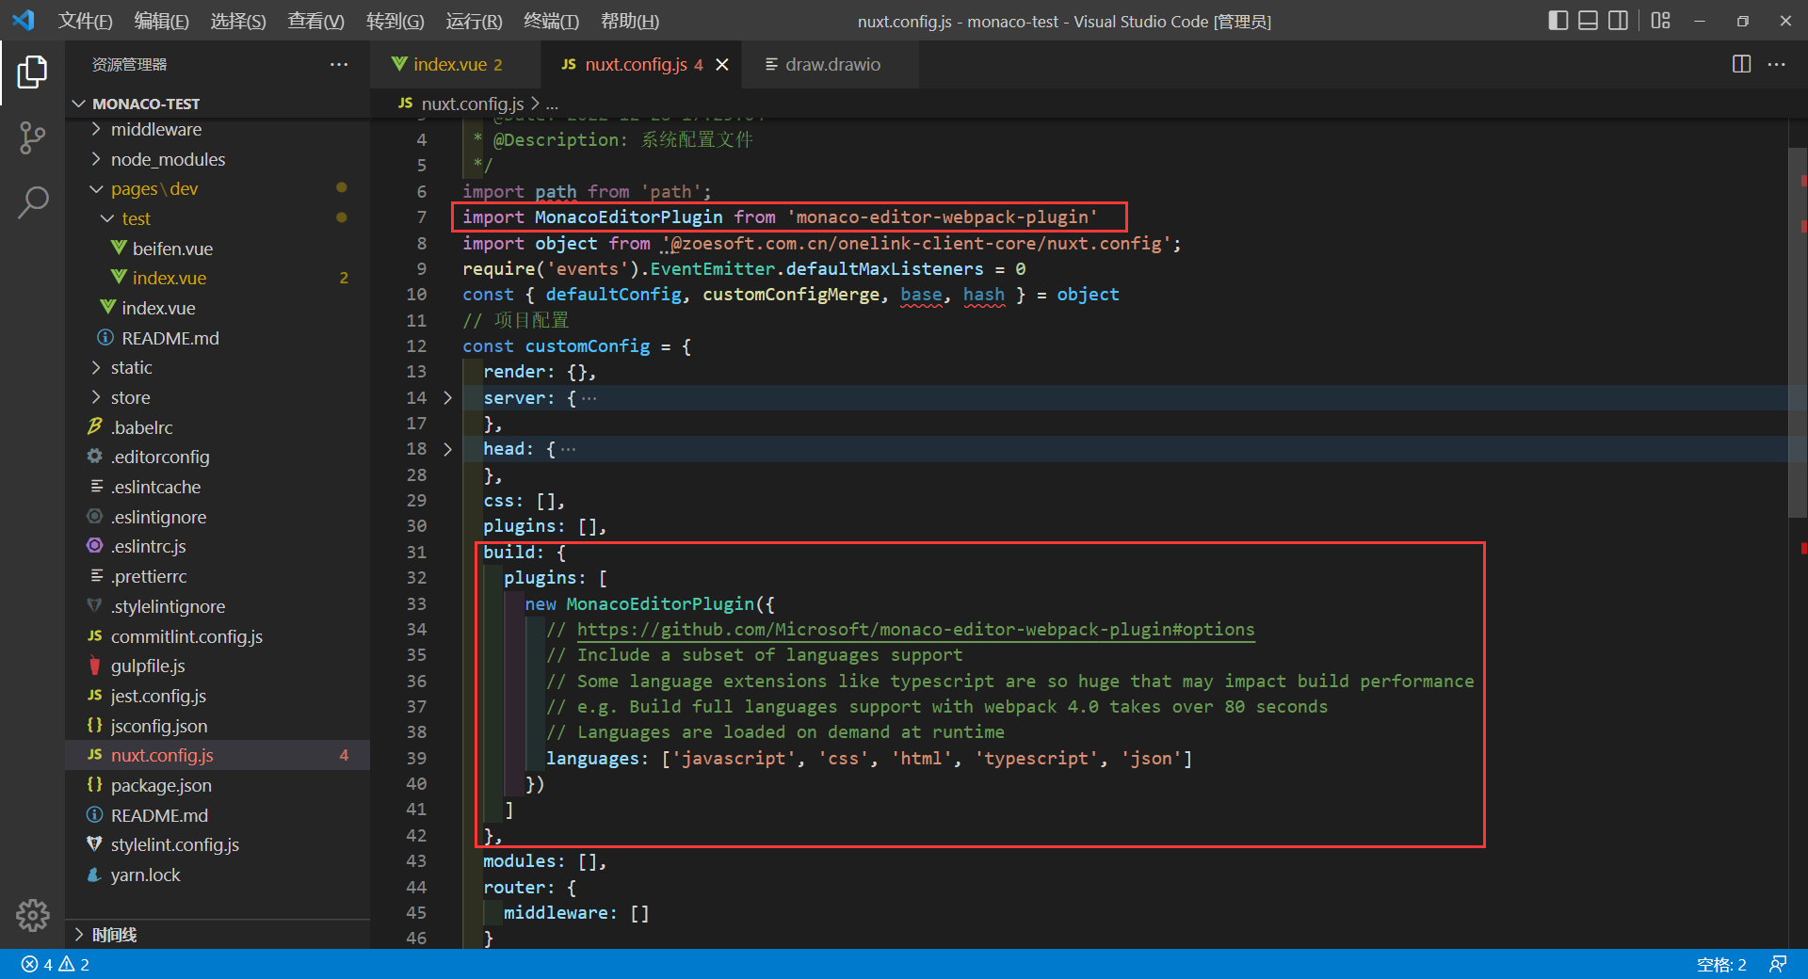
Task: Click the editor vertical scrollbar
Action: click(x=1797, y=329)
